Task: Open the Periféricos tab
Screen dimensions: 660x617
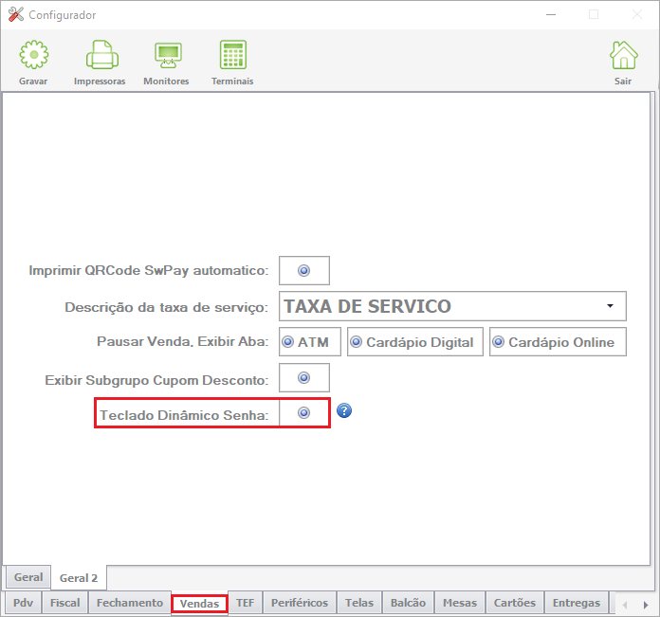Action: point(300,603)
